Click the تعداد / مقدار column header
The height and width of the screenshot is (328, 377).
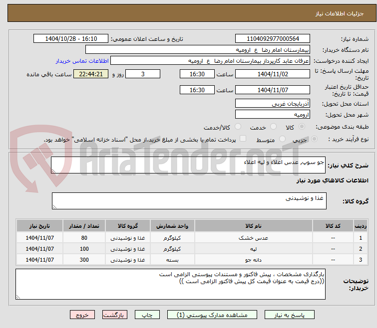tap(84, 226)
